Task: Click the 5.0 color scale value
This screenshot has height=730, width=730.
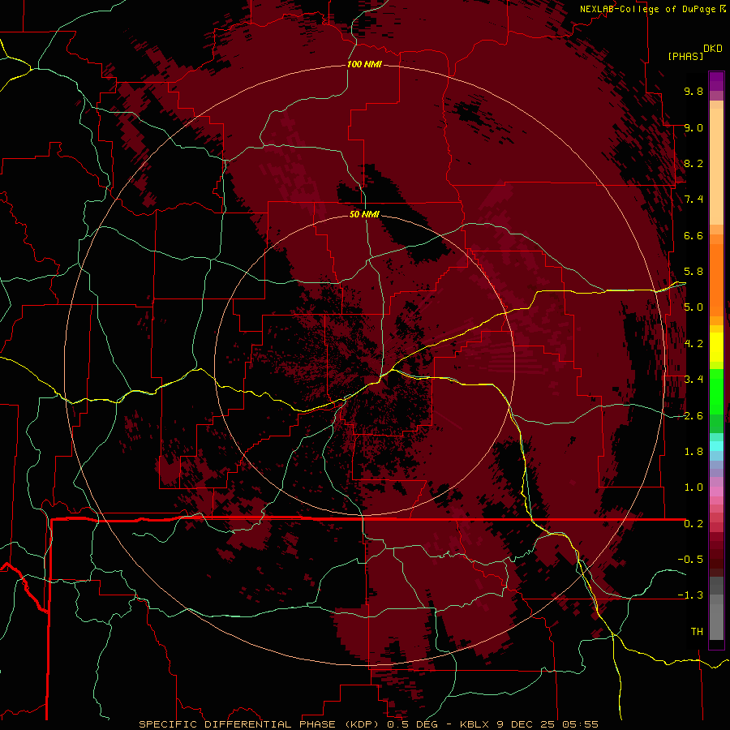Action: tap(693, 307)
